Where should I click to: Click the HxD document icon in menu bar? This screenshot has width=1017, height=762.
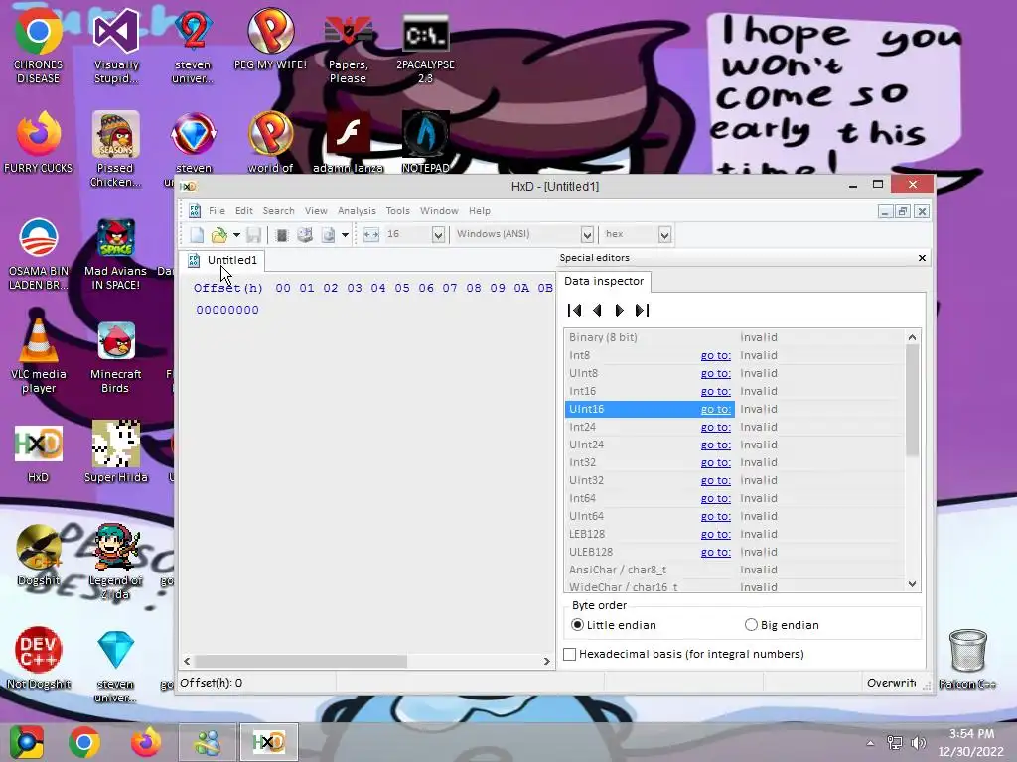(x=194, y=211)
